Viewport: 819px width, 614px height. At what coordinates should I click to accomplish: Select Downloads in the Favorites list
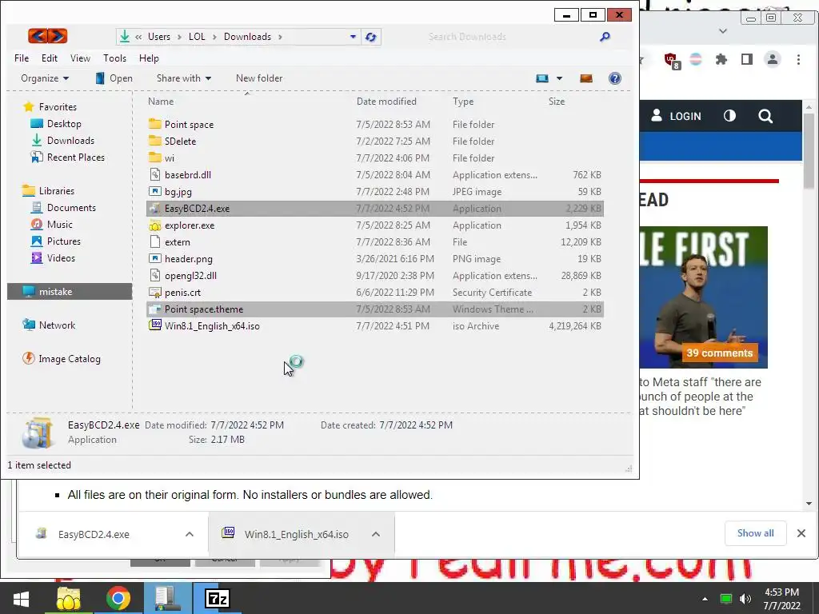click(x=70, y=141)
